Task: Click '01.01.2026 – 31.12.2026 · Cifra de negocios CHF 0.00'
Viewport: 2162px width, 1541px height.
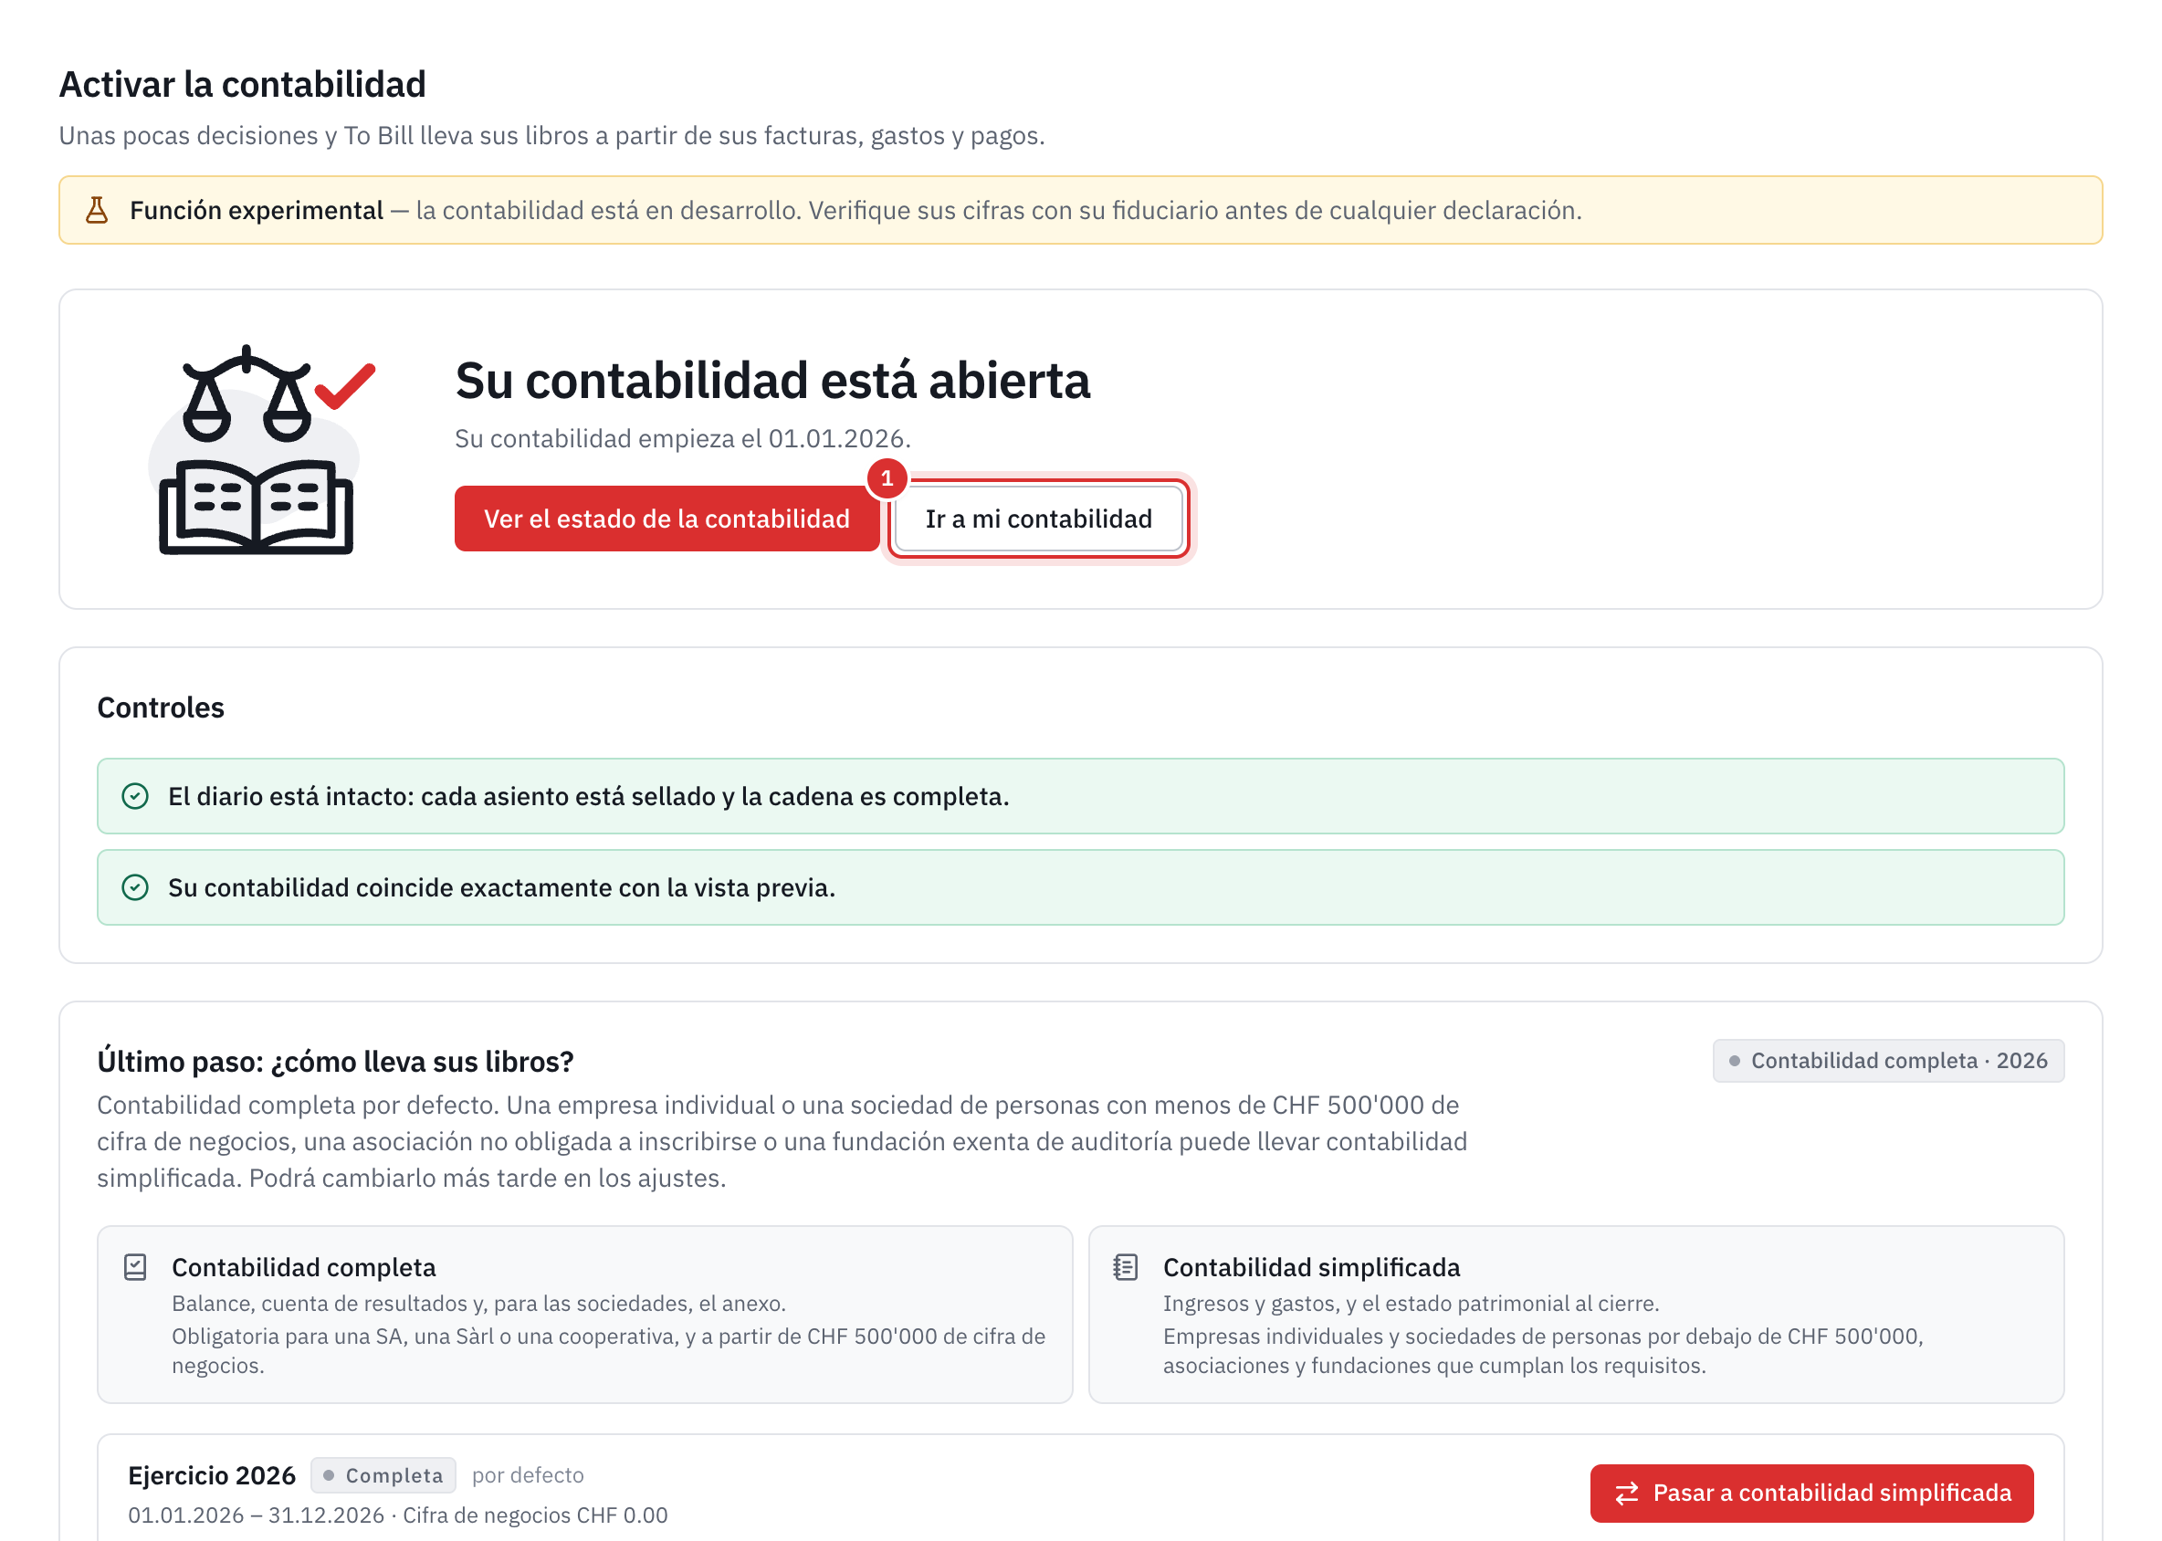Action: click(x=398, y=1515)
